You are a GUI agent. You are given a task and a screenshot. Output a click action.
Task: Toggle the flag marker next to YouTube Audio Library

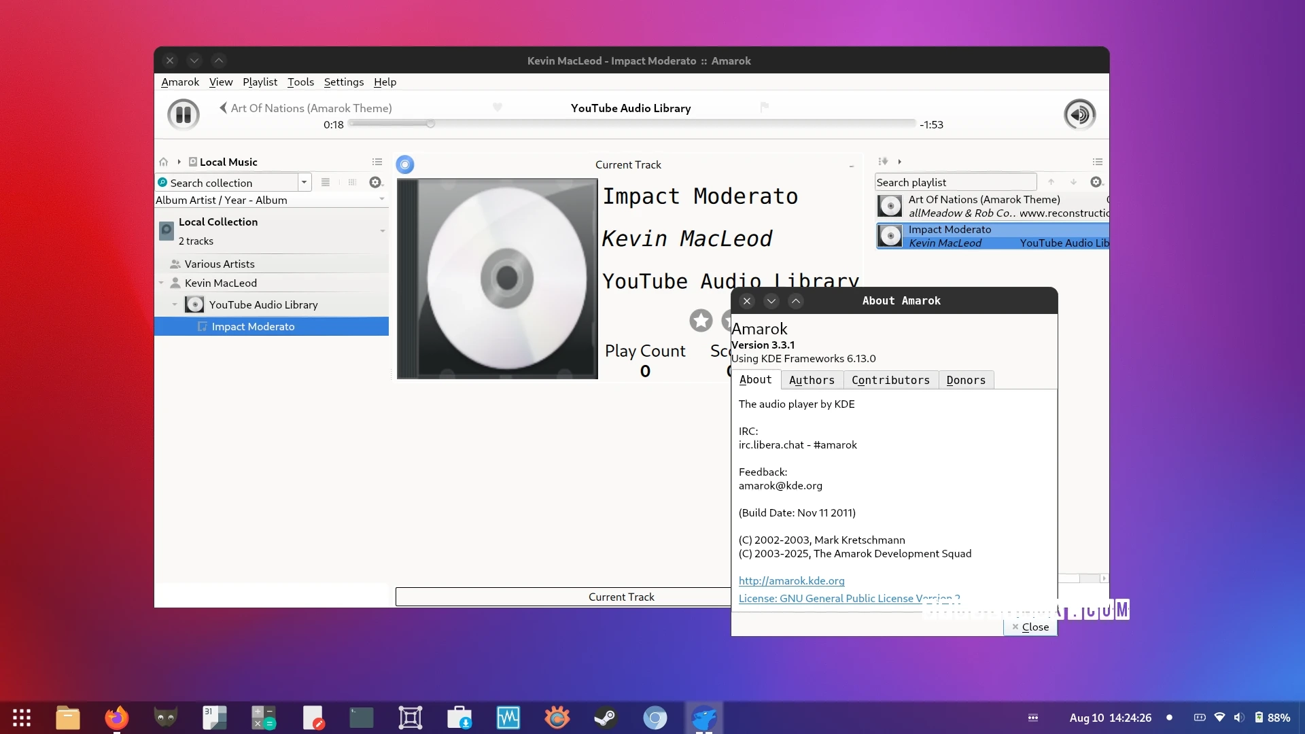(x=764, y=107)
